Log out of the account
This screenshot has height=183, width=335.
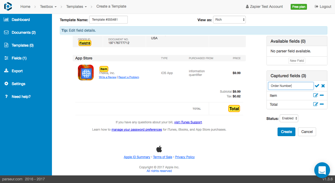(x=323, y=7)
